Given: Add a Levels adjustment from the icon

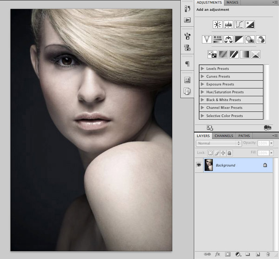Looking at the screenshot, I should (228, 25).
